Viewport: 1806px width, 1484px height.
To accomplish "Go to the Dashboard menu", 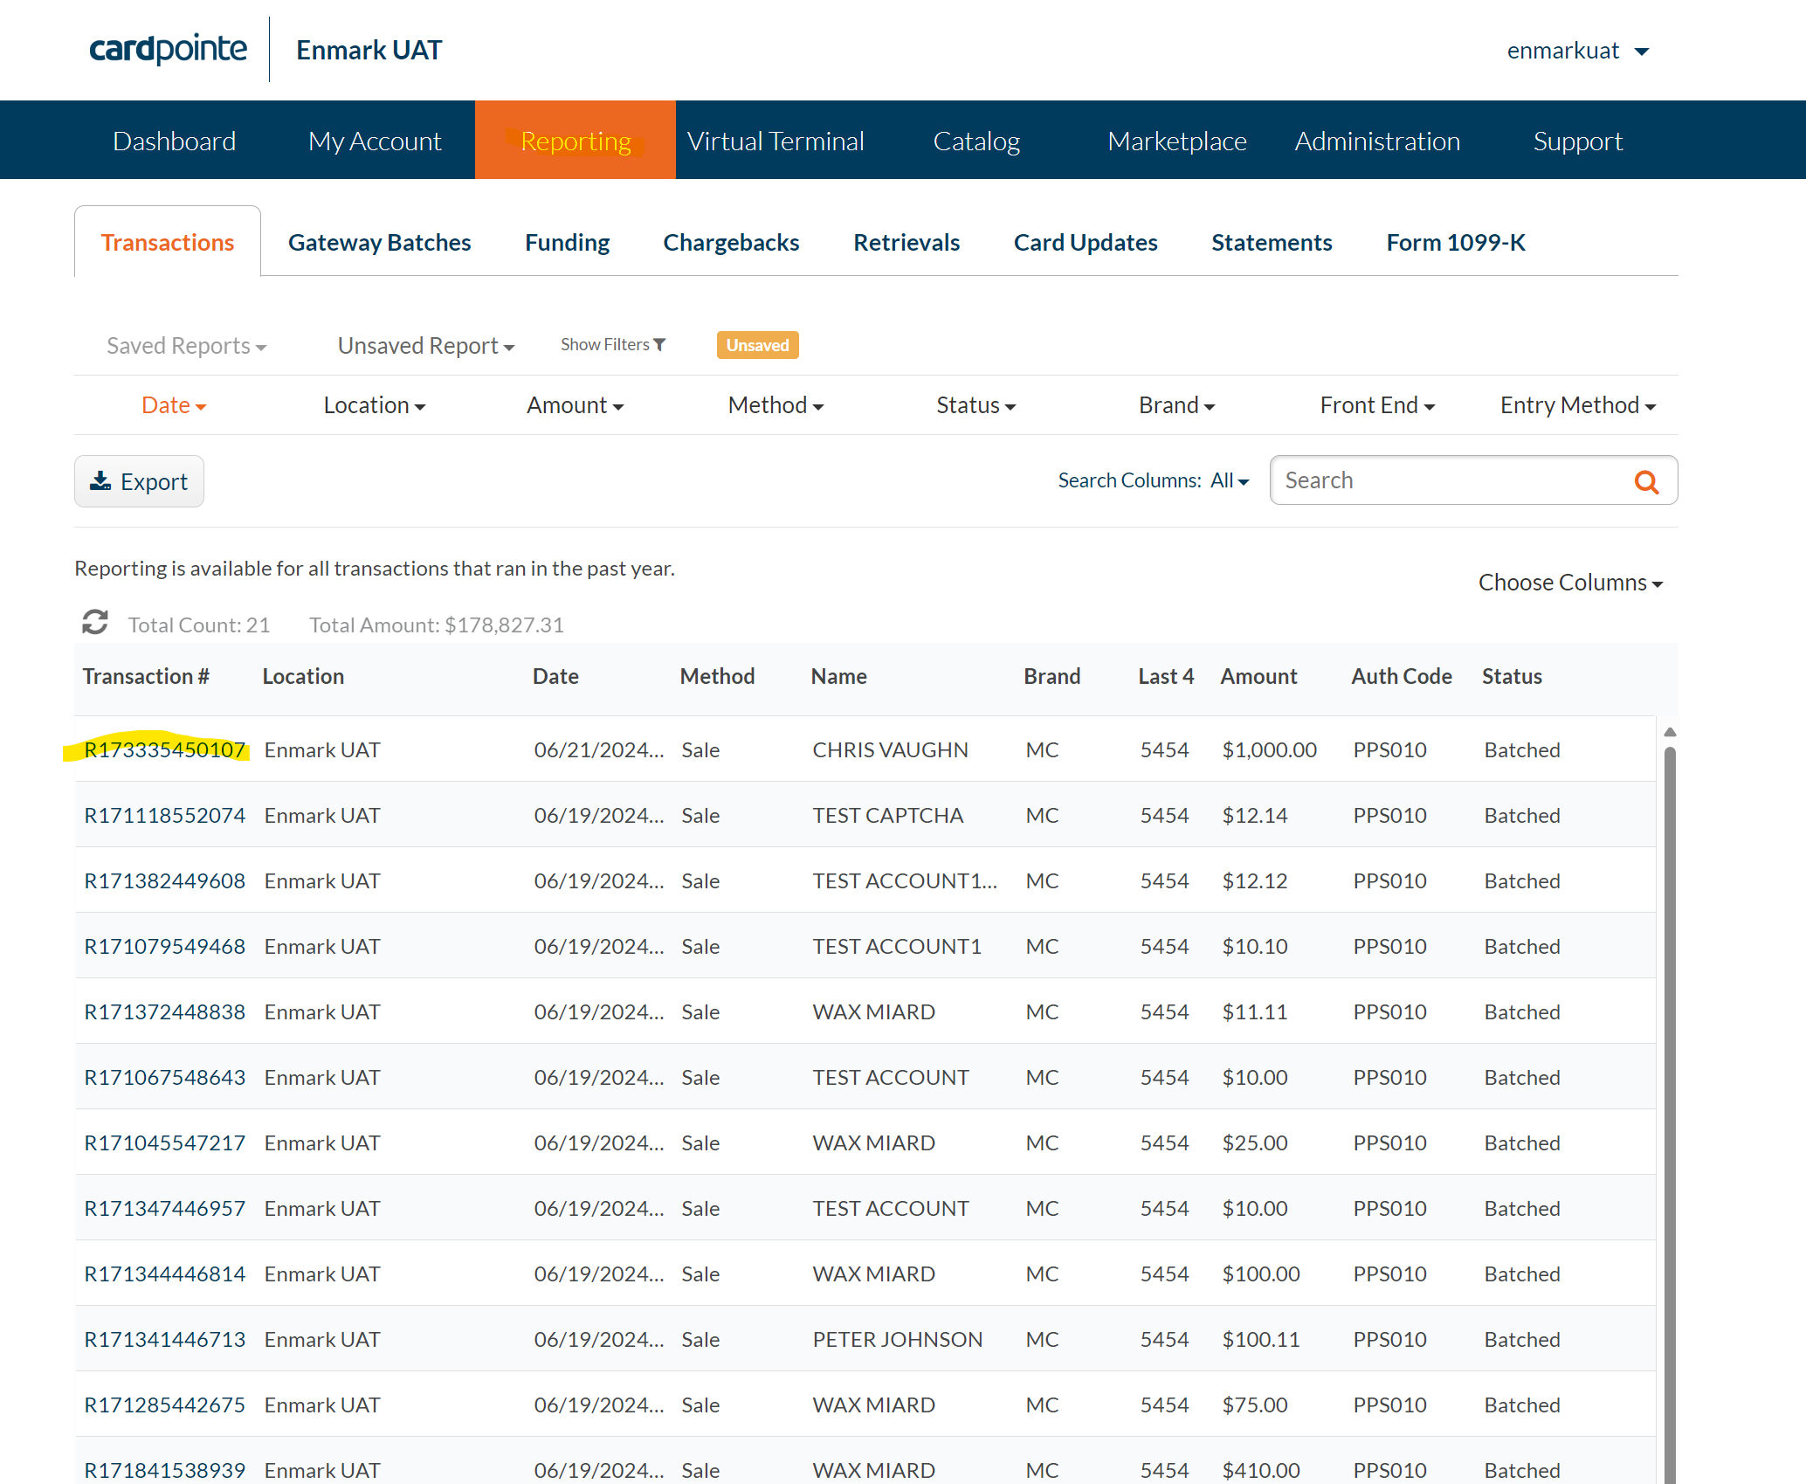I will coord(175,141).
